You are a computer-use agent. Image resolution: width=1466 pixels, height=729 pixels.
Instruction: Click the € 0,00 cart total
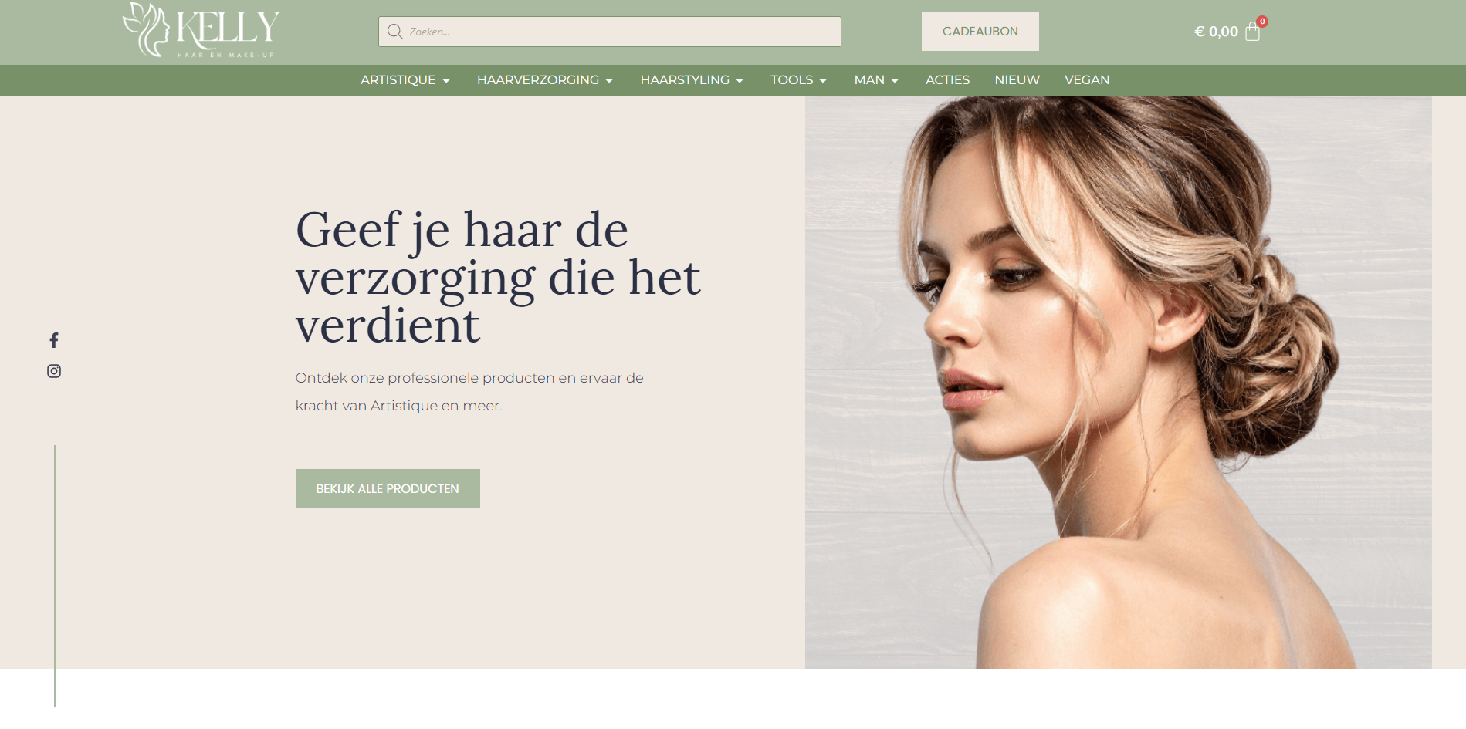point(1216,32)
